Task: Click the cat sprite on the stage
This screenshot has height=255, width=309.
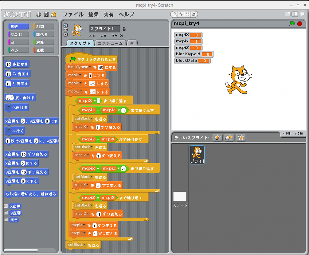Action: pyautogui.click(x=239, y=80)
